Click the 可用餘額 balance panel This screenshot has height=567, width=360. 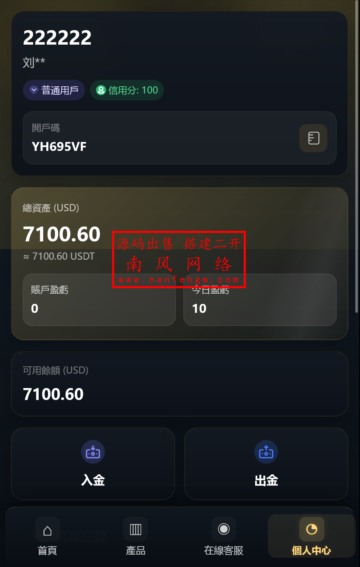coord(180,384)
